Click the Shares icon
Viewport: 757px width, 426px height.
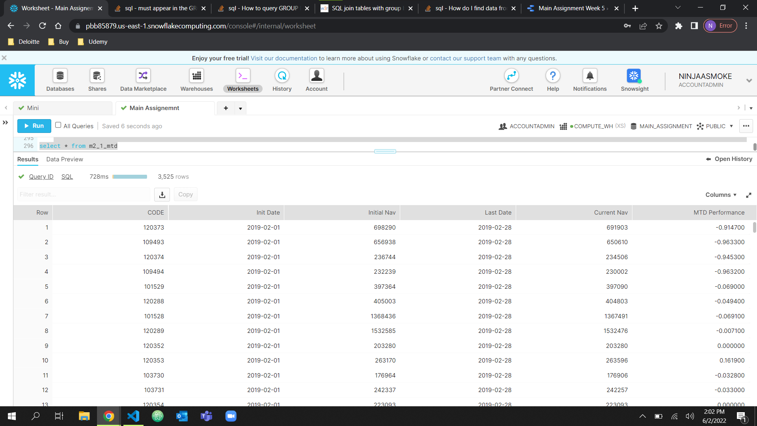point(97,80)
